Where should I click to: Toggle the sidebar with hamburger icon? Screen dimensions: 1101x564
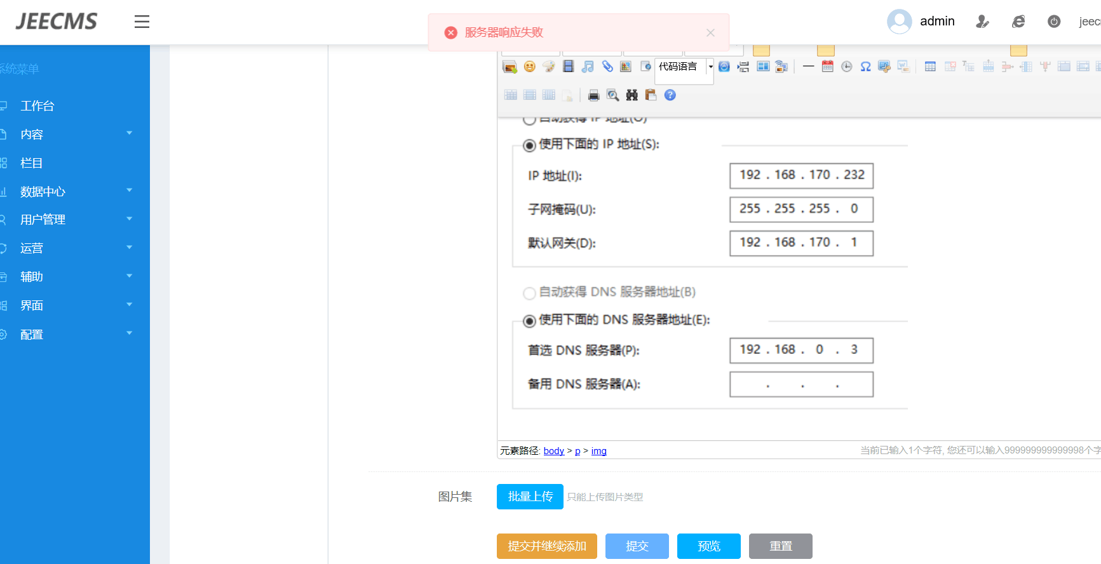tap(142, 22)
